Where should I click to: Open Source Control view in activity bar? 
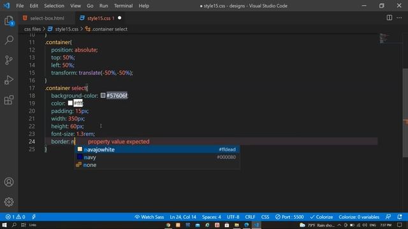[x=9, y=60]
